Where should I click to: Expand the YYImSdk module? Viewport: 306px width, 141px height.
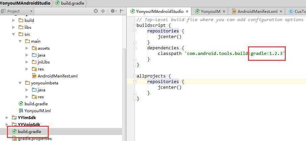(7, 117)
